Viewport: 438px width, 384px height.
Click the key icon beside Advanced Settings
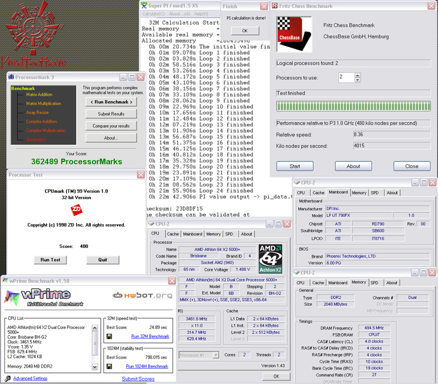(8, 379)
